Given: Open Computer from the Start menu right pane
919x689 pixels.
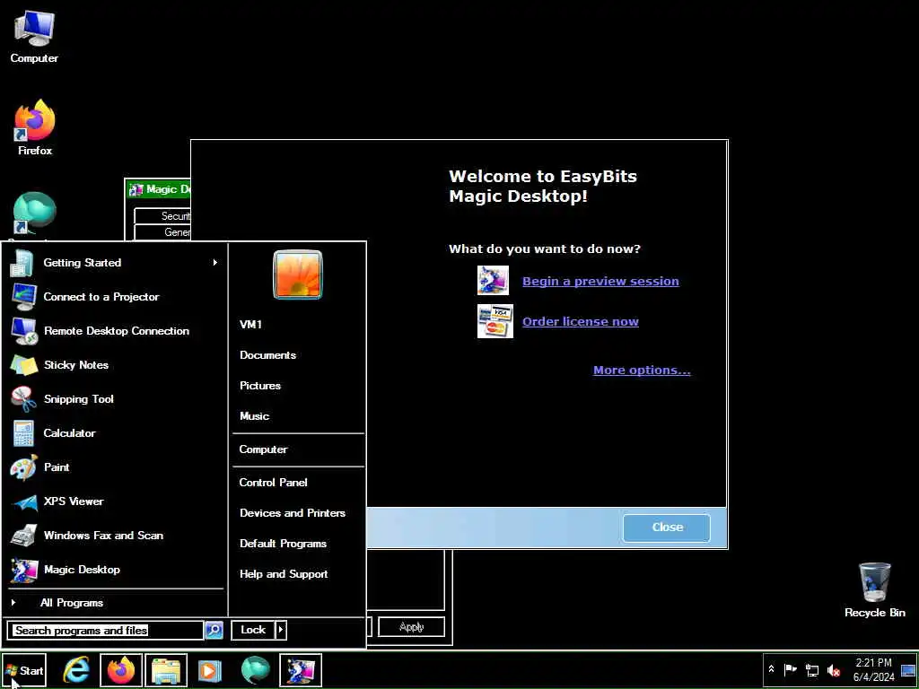Looking at the screenshot, I should pyautogui.click(x=263, y=449).
